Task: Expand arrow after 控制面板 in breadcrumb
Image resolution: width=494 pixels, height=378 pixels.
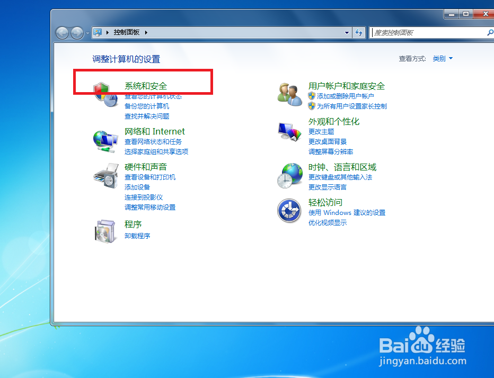Action: point(146,32)
